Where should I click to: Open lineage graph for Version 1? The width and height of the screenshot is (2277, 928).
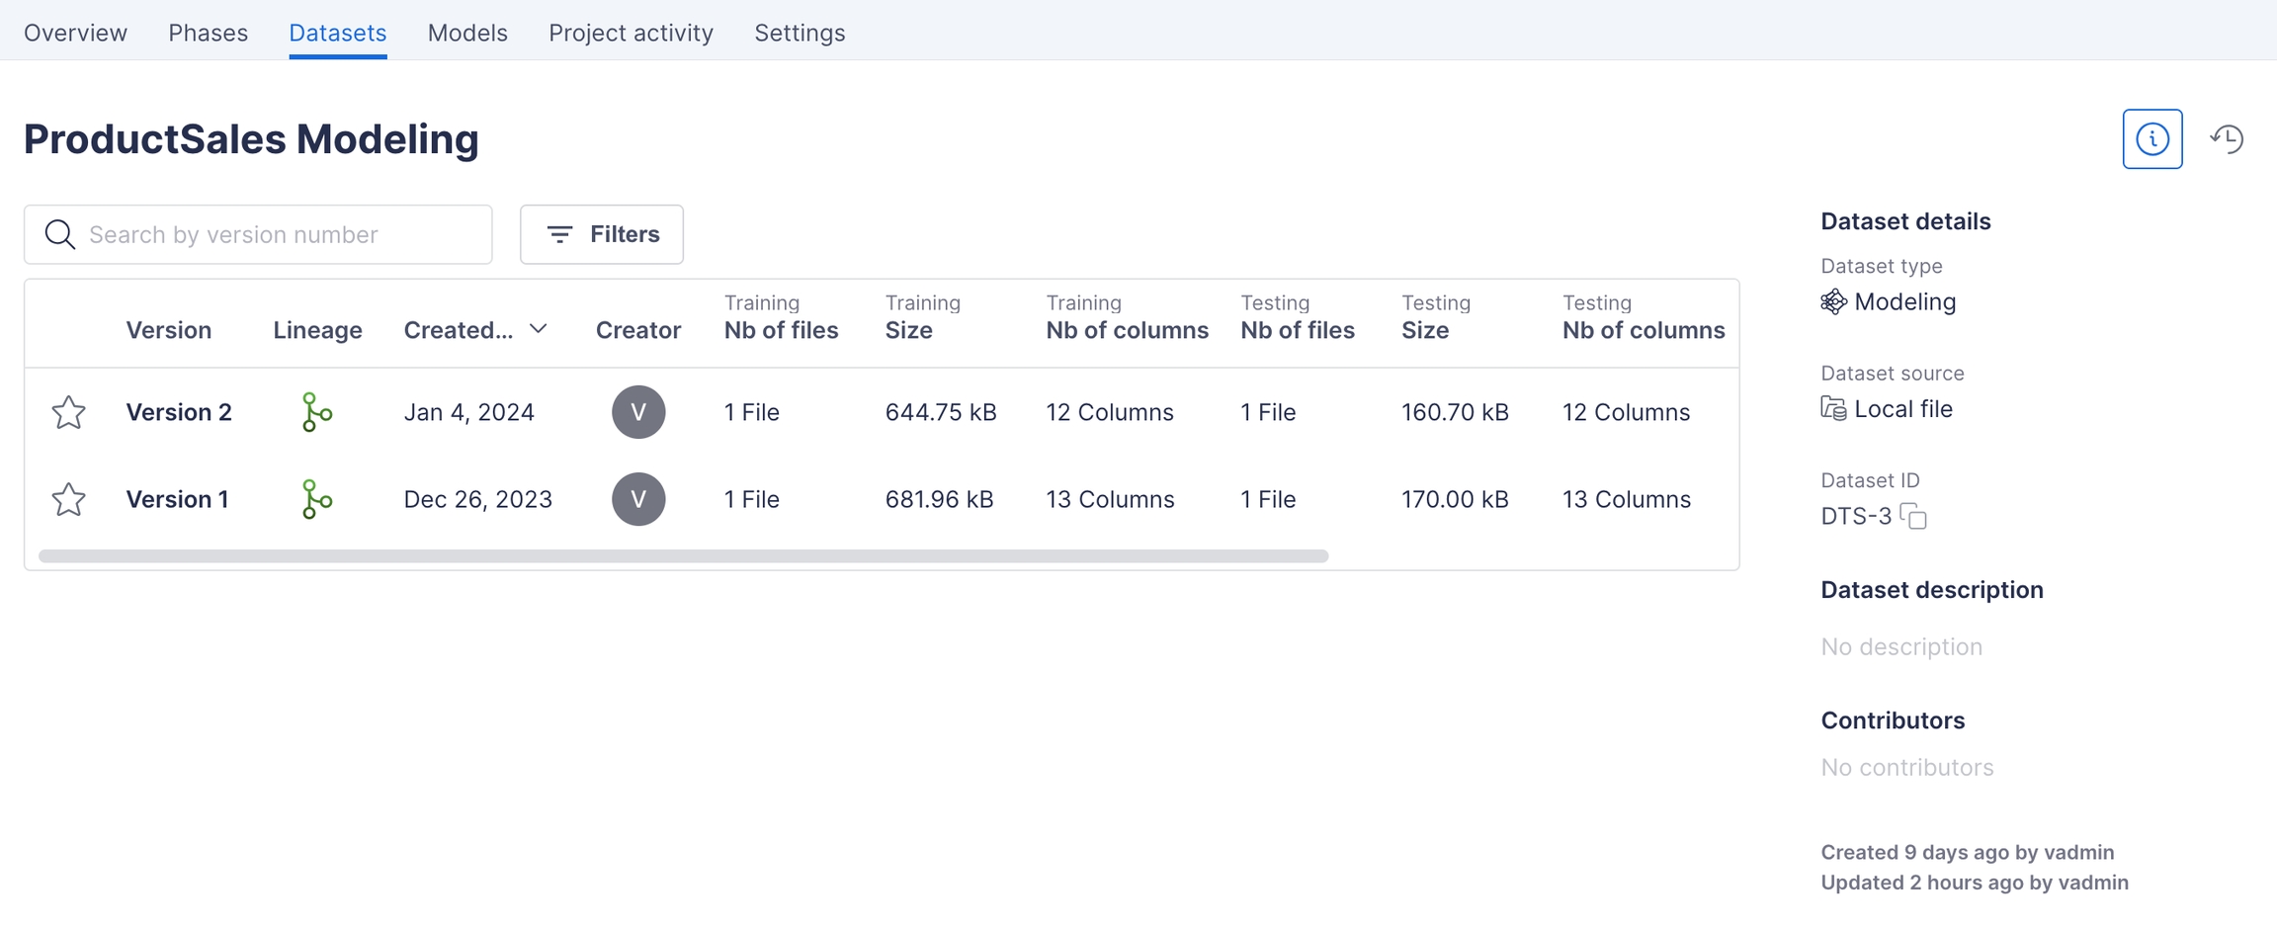[x=316, y=499]
